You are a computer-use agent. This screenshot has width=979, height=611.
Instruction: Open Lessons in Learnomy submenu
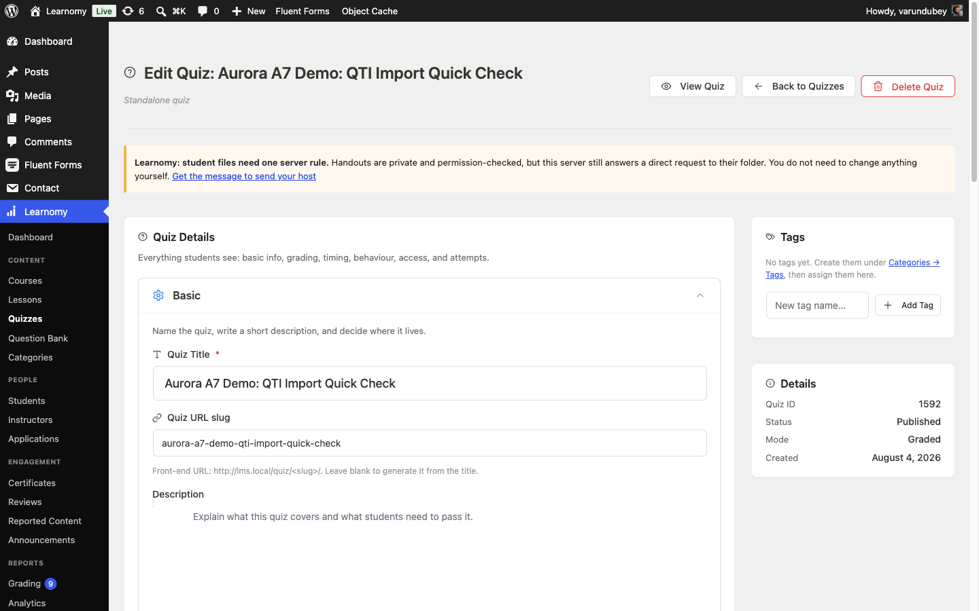(x=25, y=299)
